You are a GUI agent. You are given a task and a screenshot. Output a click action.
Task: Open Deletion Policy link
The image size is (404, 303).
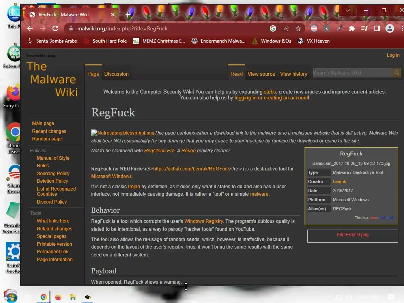pos(52,181)
